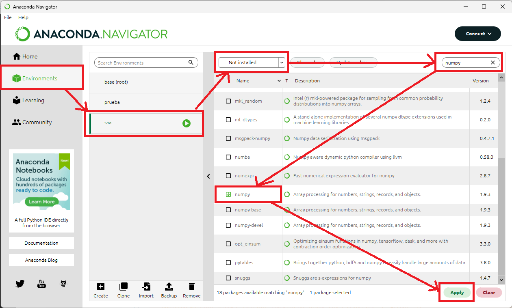512x308 pixels.
Task: Open the GitHub icon link
Action: [63, 284]
